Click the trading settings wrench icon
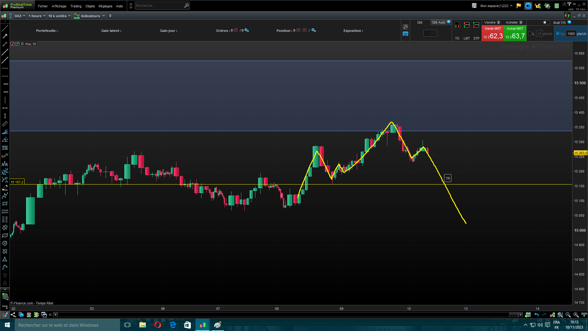Viewport: 588px width, 331px height. pos(405,27)
